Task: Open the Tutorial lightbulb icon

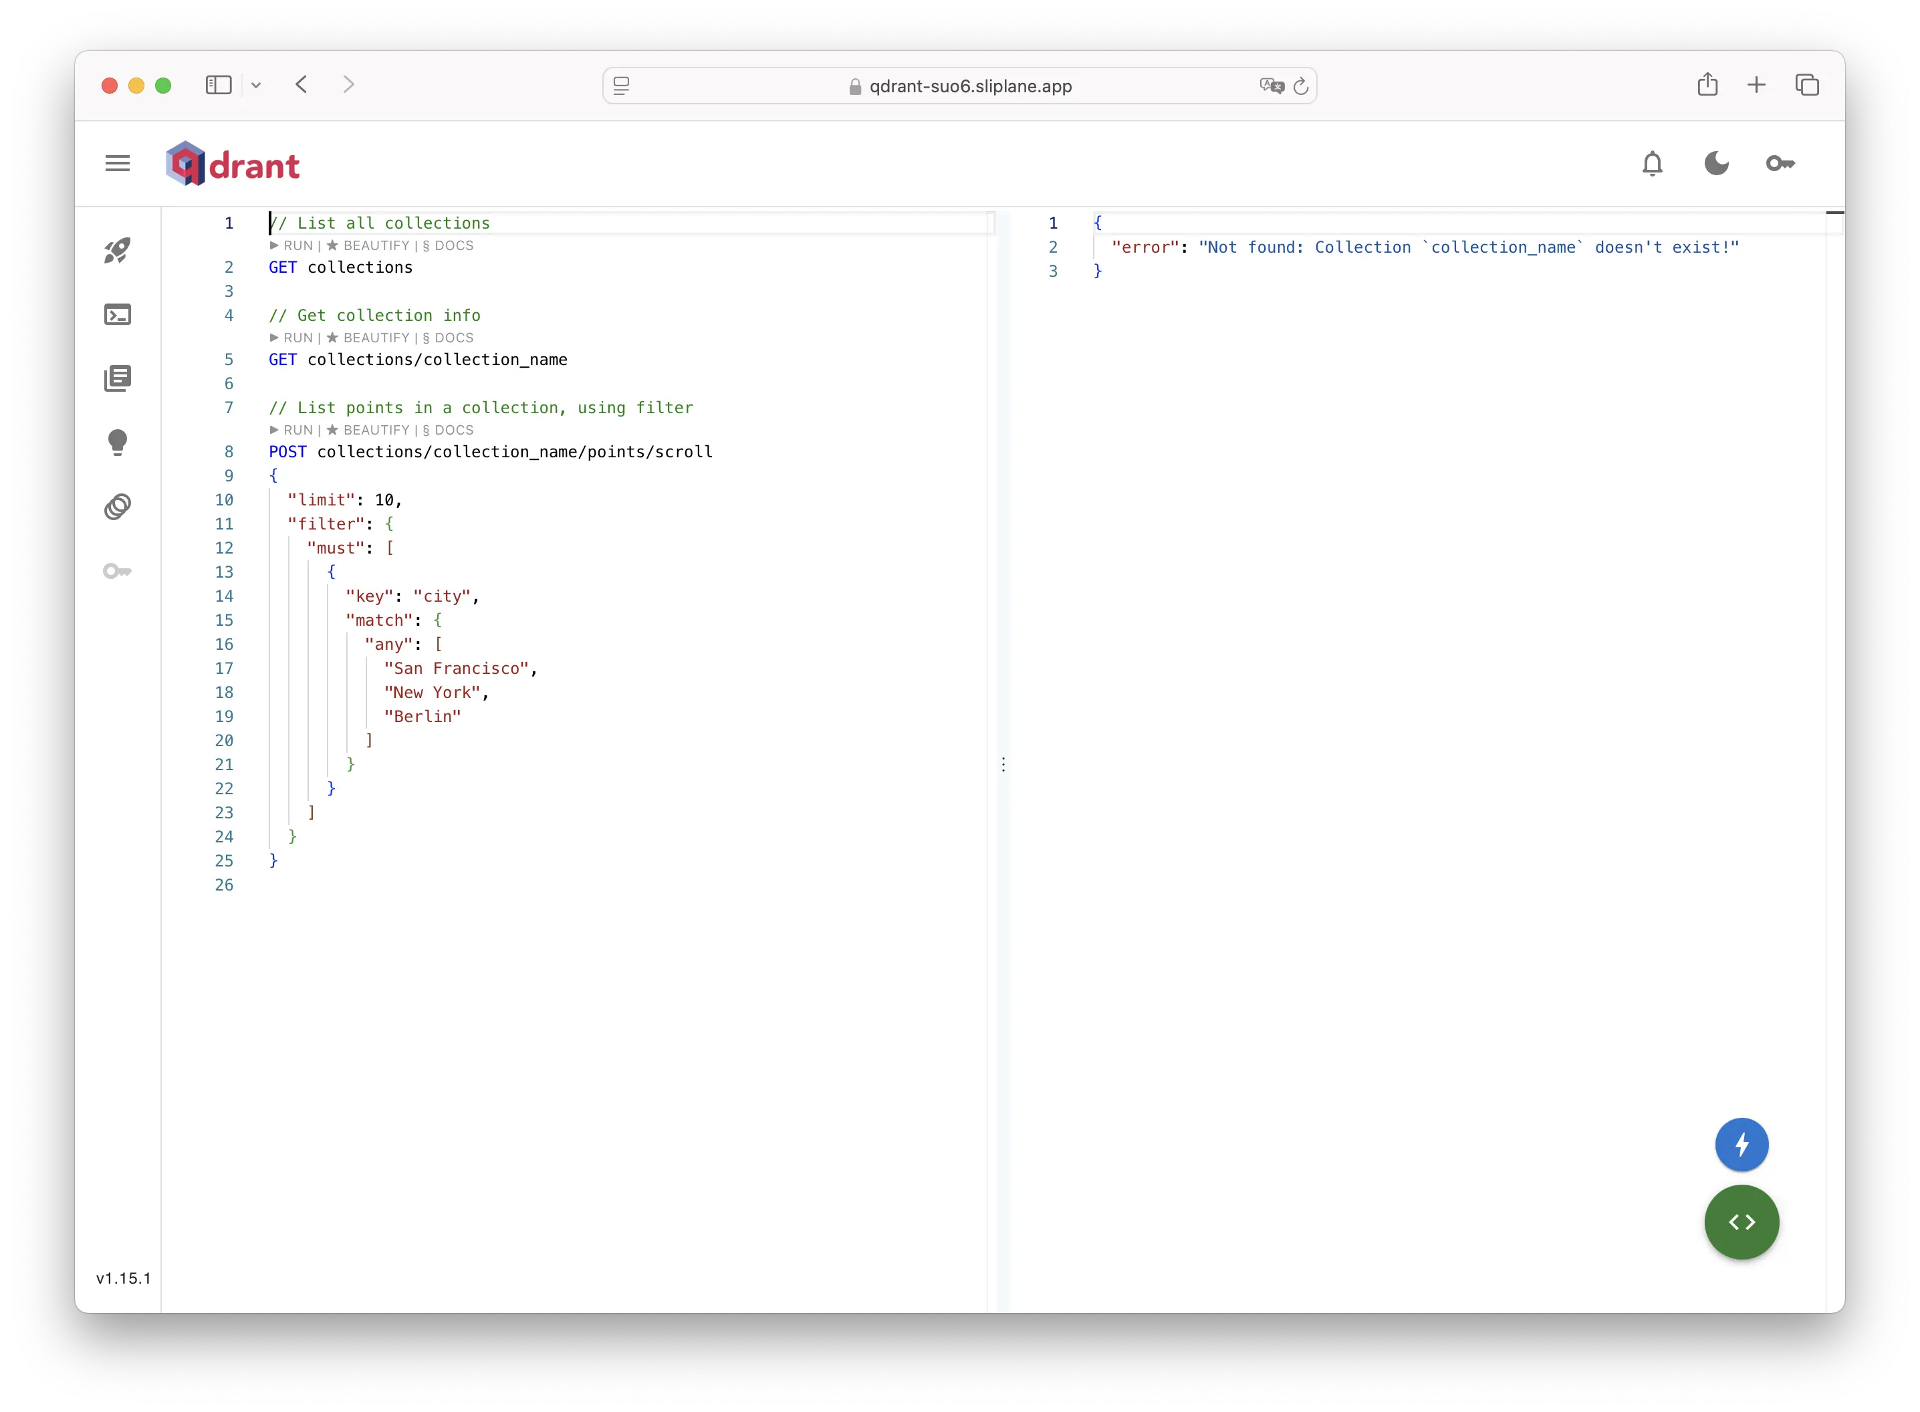Action: click(x=118, y=443)
